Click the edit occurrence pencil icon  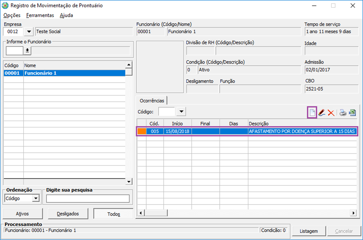click(322, 113)
